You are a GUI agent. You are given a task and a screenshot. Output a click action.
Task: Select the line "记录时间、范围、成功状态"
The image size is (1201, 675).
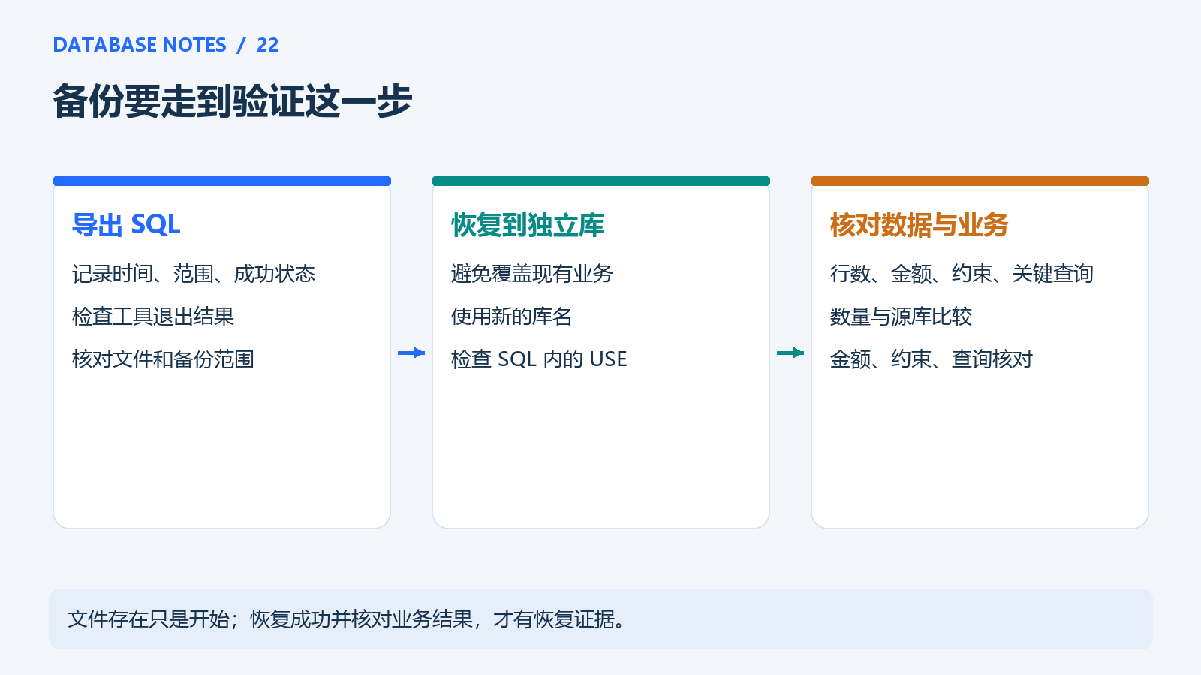(194, 274)
